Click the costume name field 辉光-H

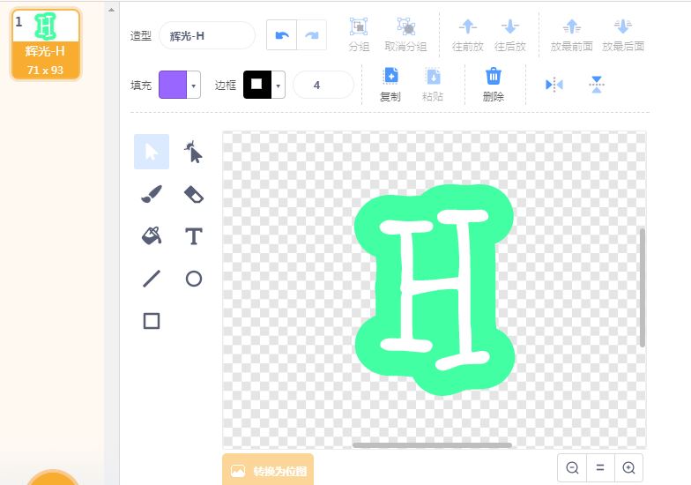tap(206, 35)
